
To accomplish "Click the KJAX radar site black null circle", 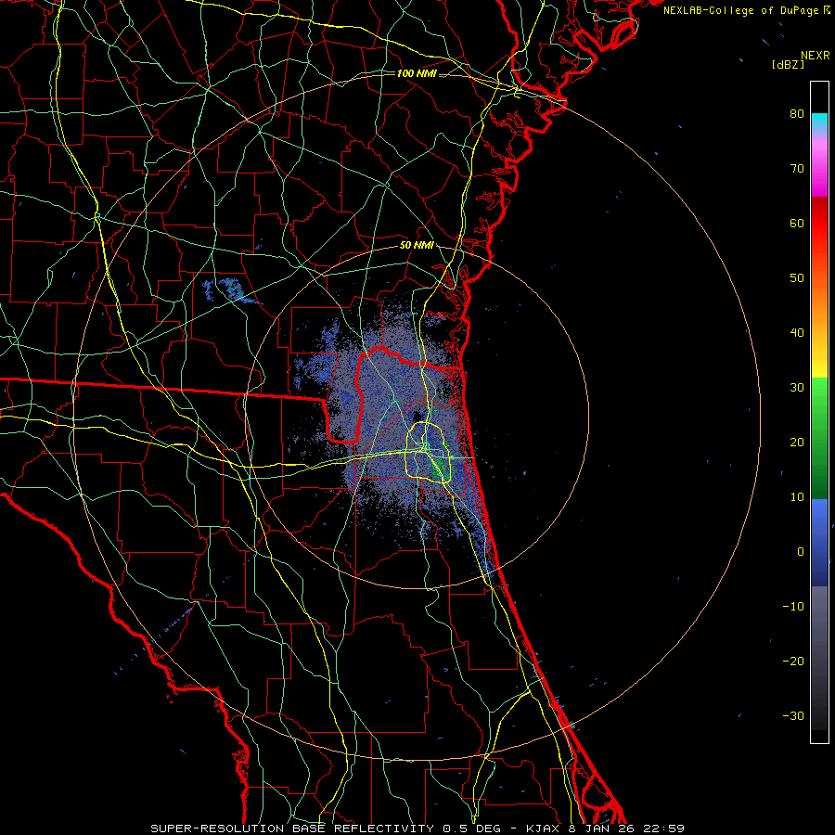I will (x=417, y=417).
